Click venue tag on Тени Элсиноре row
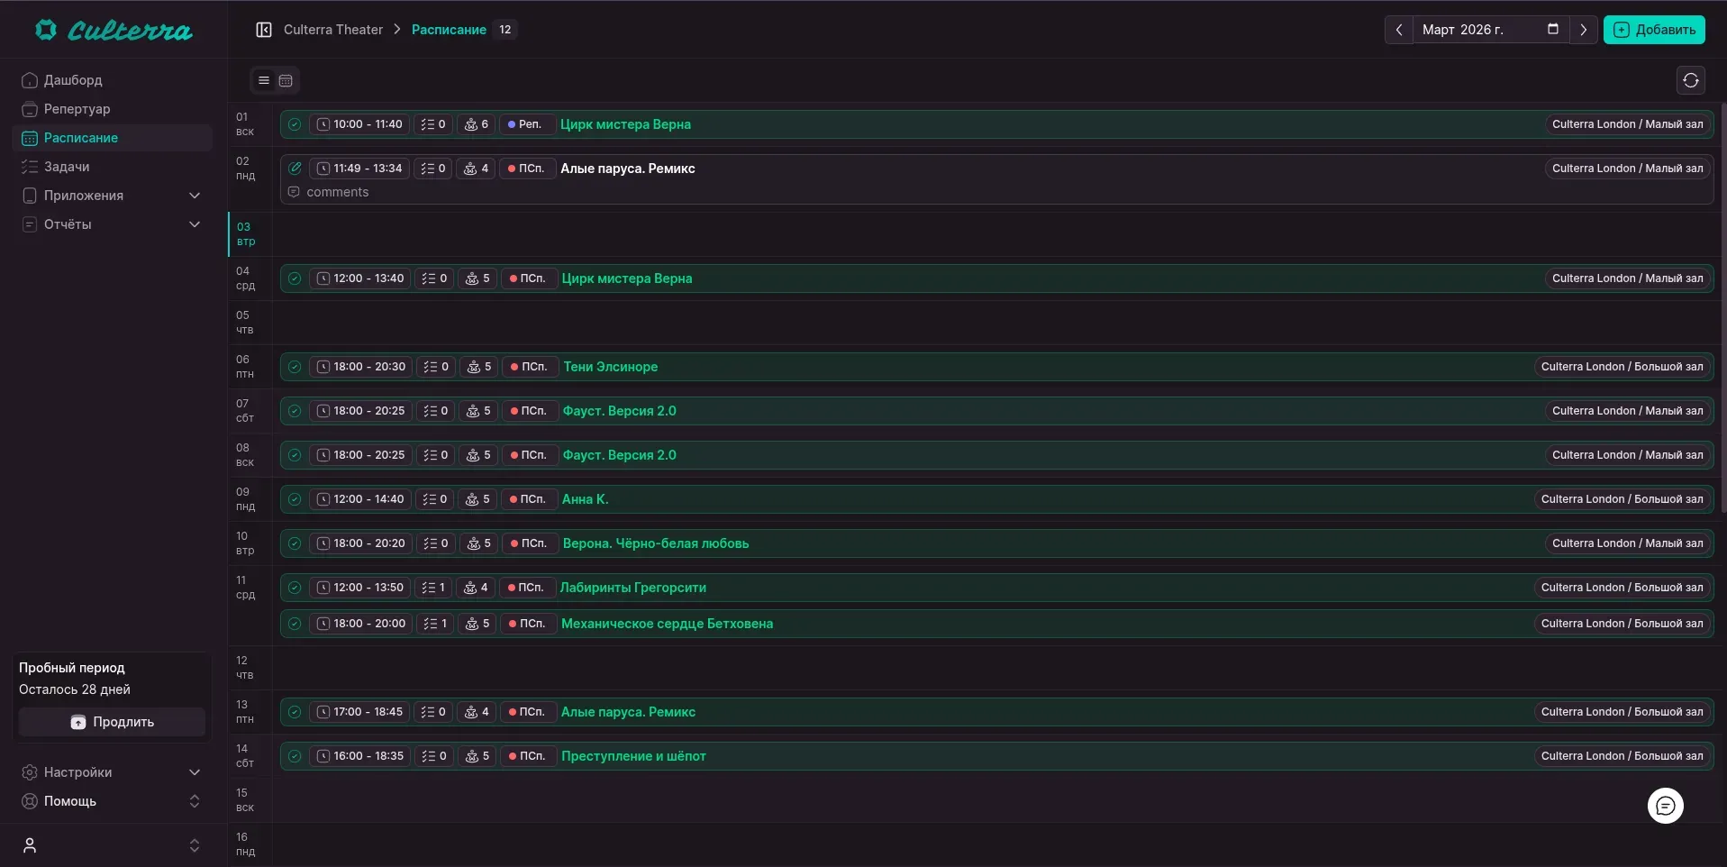 (x=1622, y=367)
